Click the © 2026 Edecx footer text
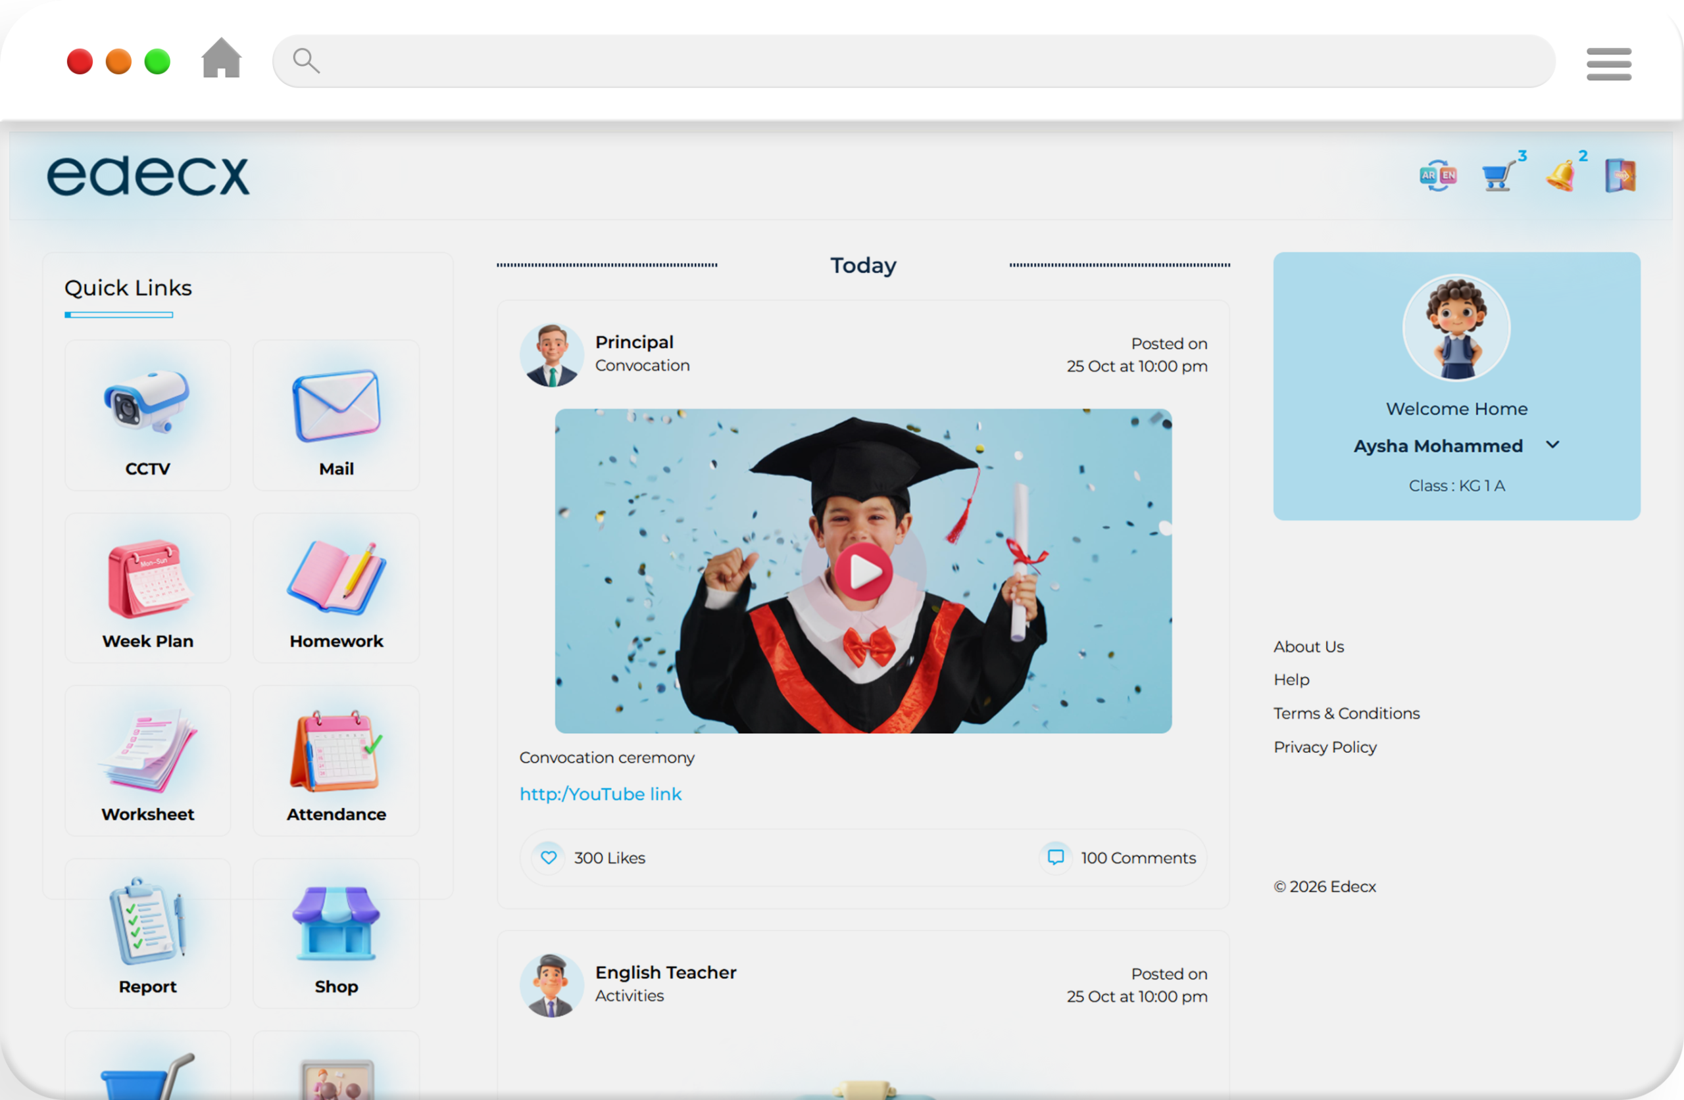The height and width of the screenshot is (1100, 1684). [x=1325, y=886]
